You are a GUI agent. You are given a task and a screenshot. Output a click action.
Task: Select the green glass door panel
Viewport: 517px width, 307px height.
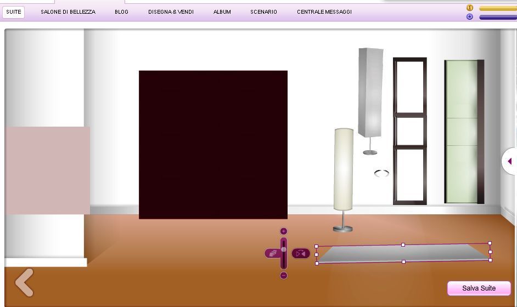click(x=464, y=132)
